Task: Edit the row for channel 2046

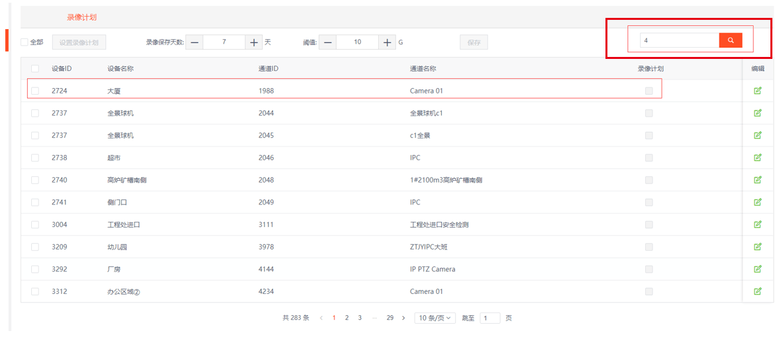Action: point(758,158)
